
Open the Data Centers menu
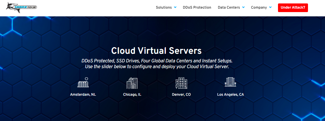(x=229, y=7)
